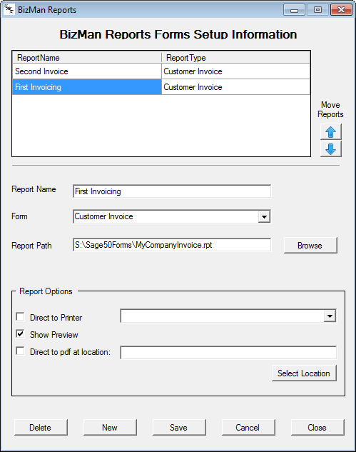Click the ReportType column header

click(x=236, y=58)
